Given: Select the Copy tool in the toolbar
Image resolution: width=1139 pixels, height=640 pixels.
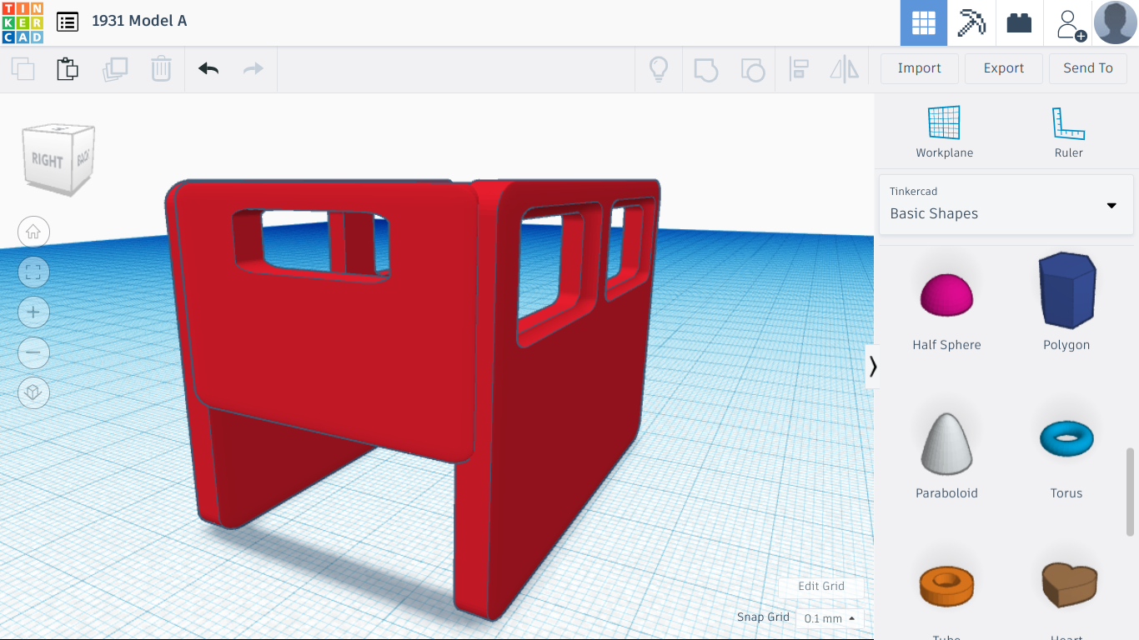Looking at the screenshot, I should (x=23, y=68).
